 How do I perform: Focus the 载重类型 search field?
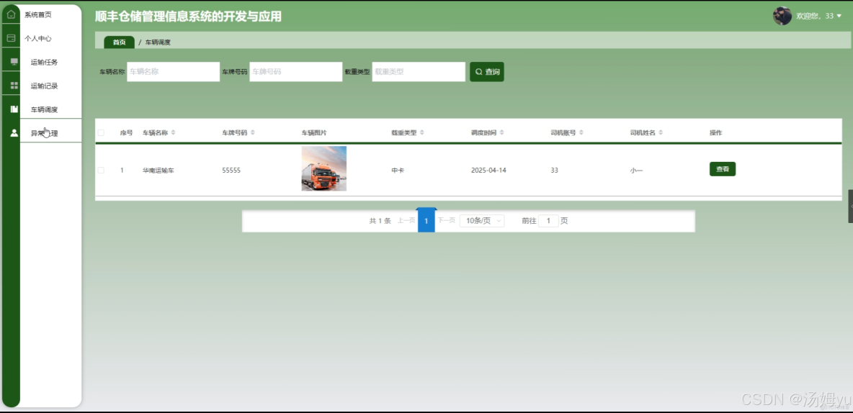(419, 72)
